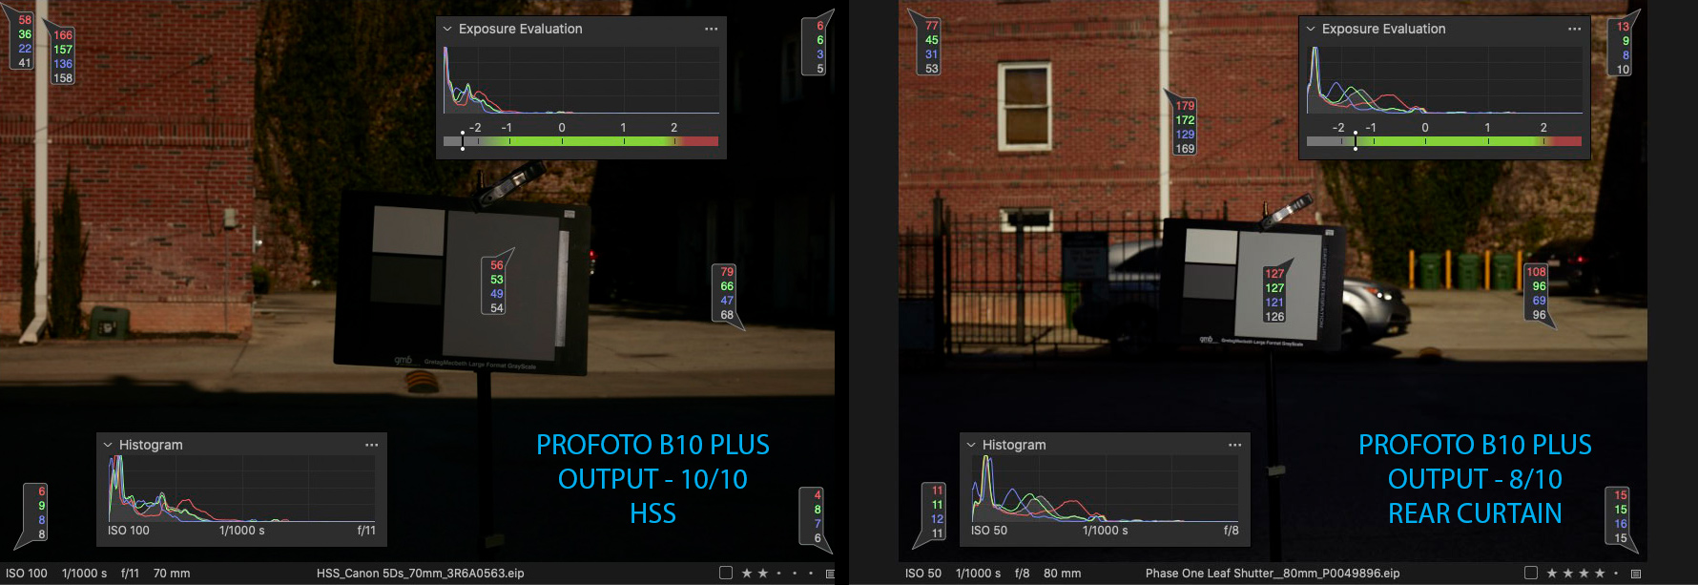Click the HSS_Canon 5Ds_70mm_3R6A0563.eip filename
Screen dimensions: 1698x585
(421, 574)
